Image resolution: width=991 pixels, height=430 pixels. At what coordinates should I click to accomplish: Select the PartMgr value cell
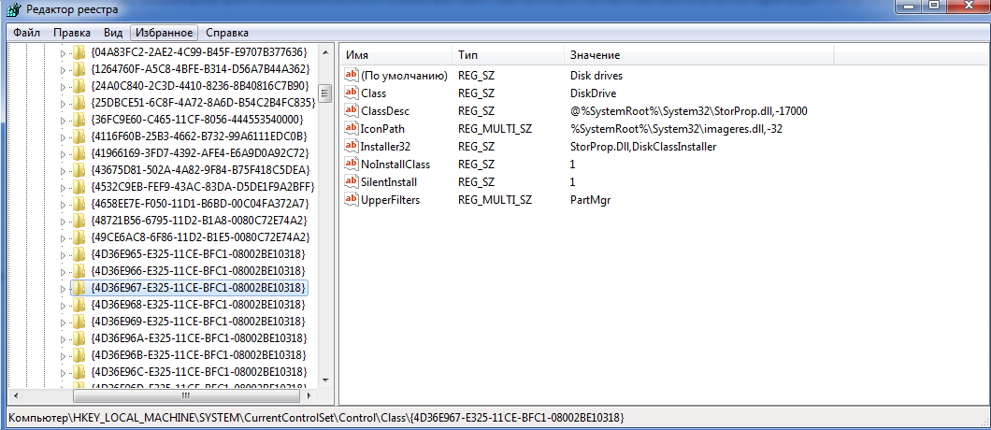(590, 199)
